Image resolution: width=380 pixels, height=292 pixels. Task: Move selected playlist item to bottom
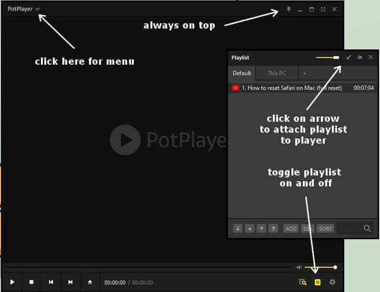point(273,228)
